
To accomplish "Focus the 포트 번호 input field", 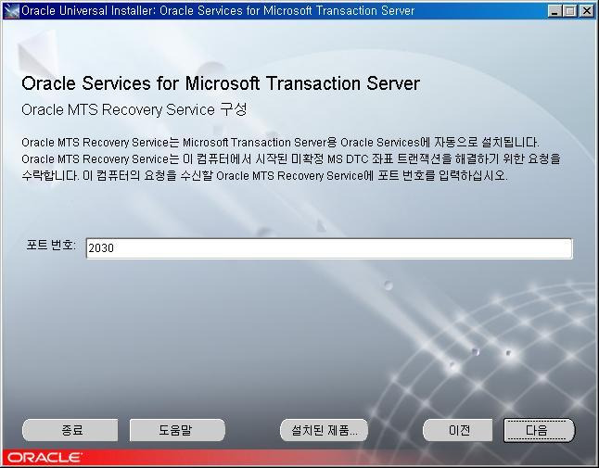I will pos(329,248).
